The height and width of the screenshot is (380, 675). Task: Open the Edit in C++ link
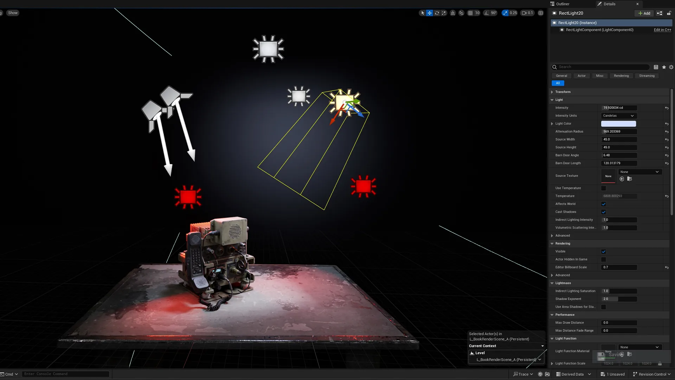(x=662, y=30)
